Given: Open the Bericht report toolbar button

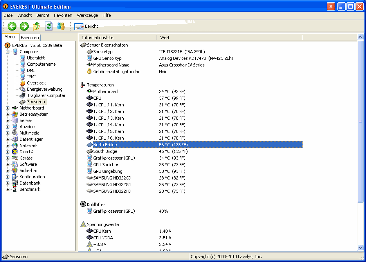Looking at the screenshot, I should pyautogui.click(x=86, y=26).
